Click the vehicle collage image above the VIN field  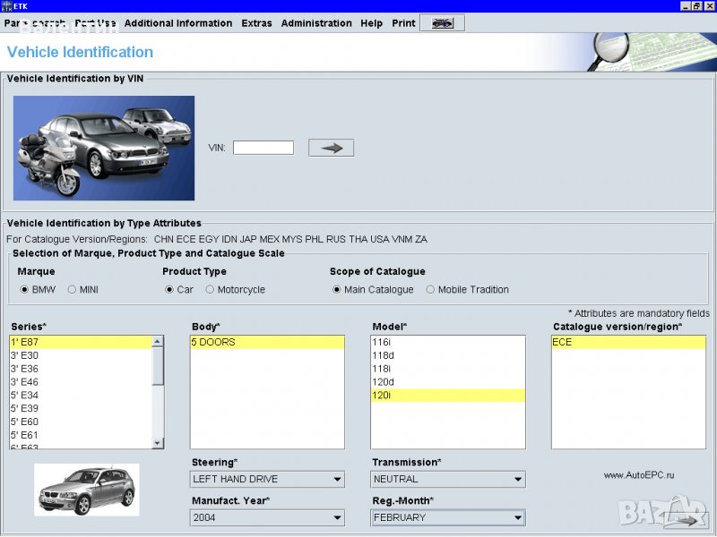[103, 149]
